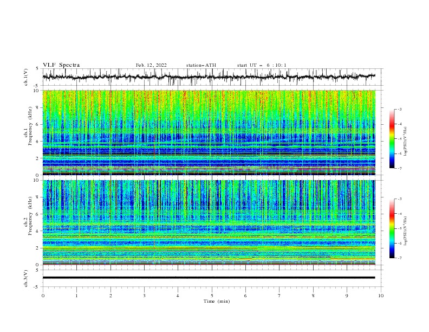429x332 pixels.
Task: Click the "start UT = 6 :10: 1" text
Action: click(x=262, y=65)
